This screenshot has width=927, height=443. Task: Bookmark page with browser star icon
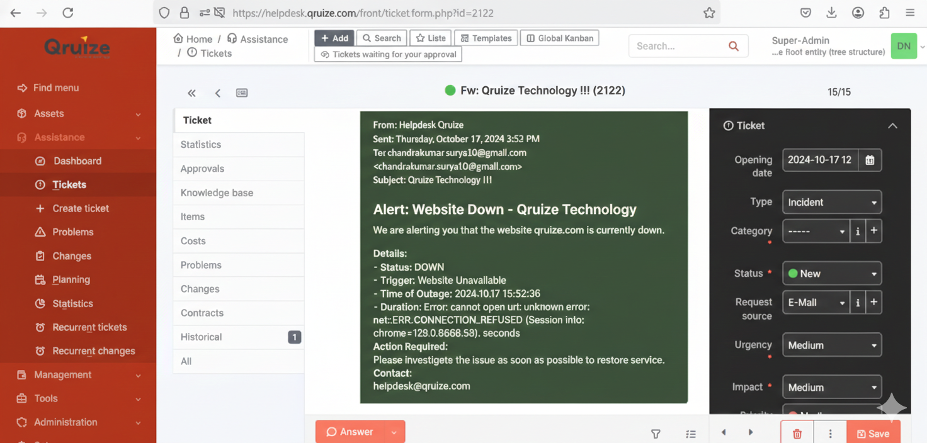pyautogui.click(x=709, y=13)
